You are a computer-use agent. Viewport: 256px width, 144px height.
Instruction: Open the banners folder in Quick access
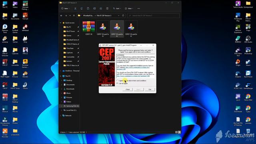[x=70, y=61]
